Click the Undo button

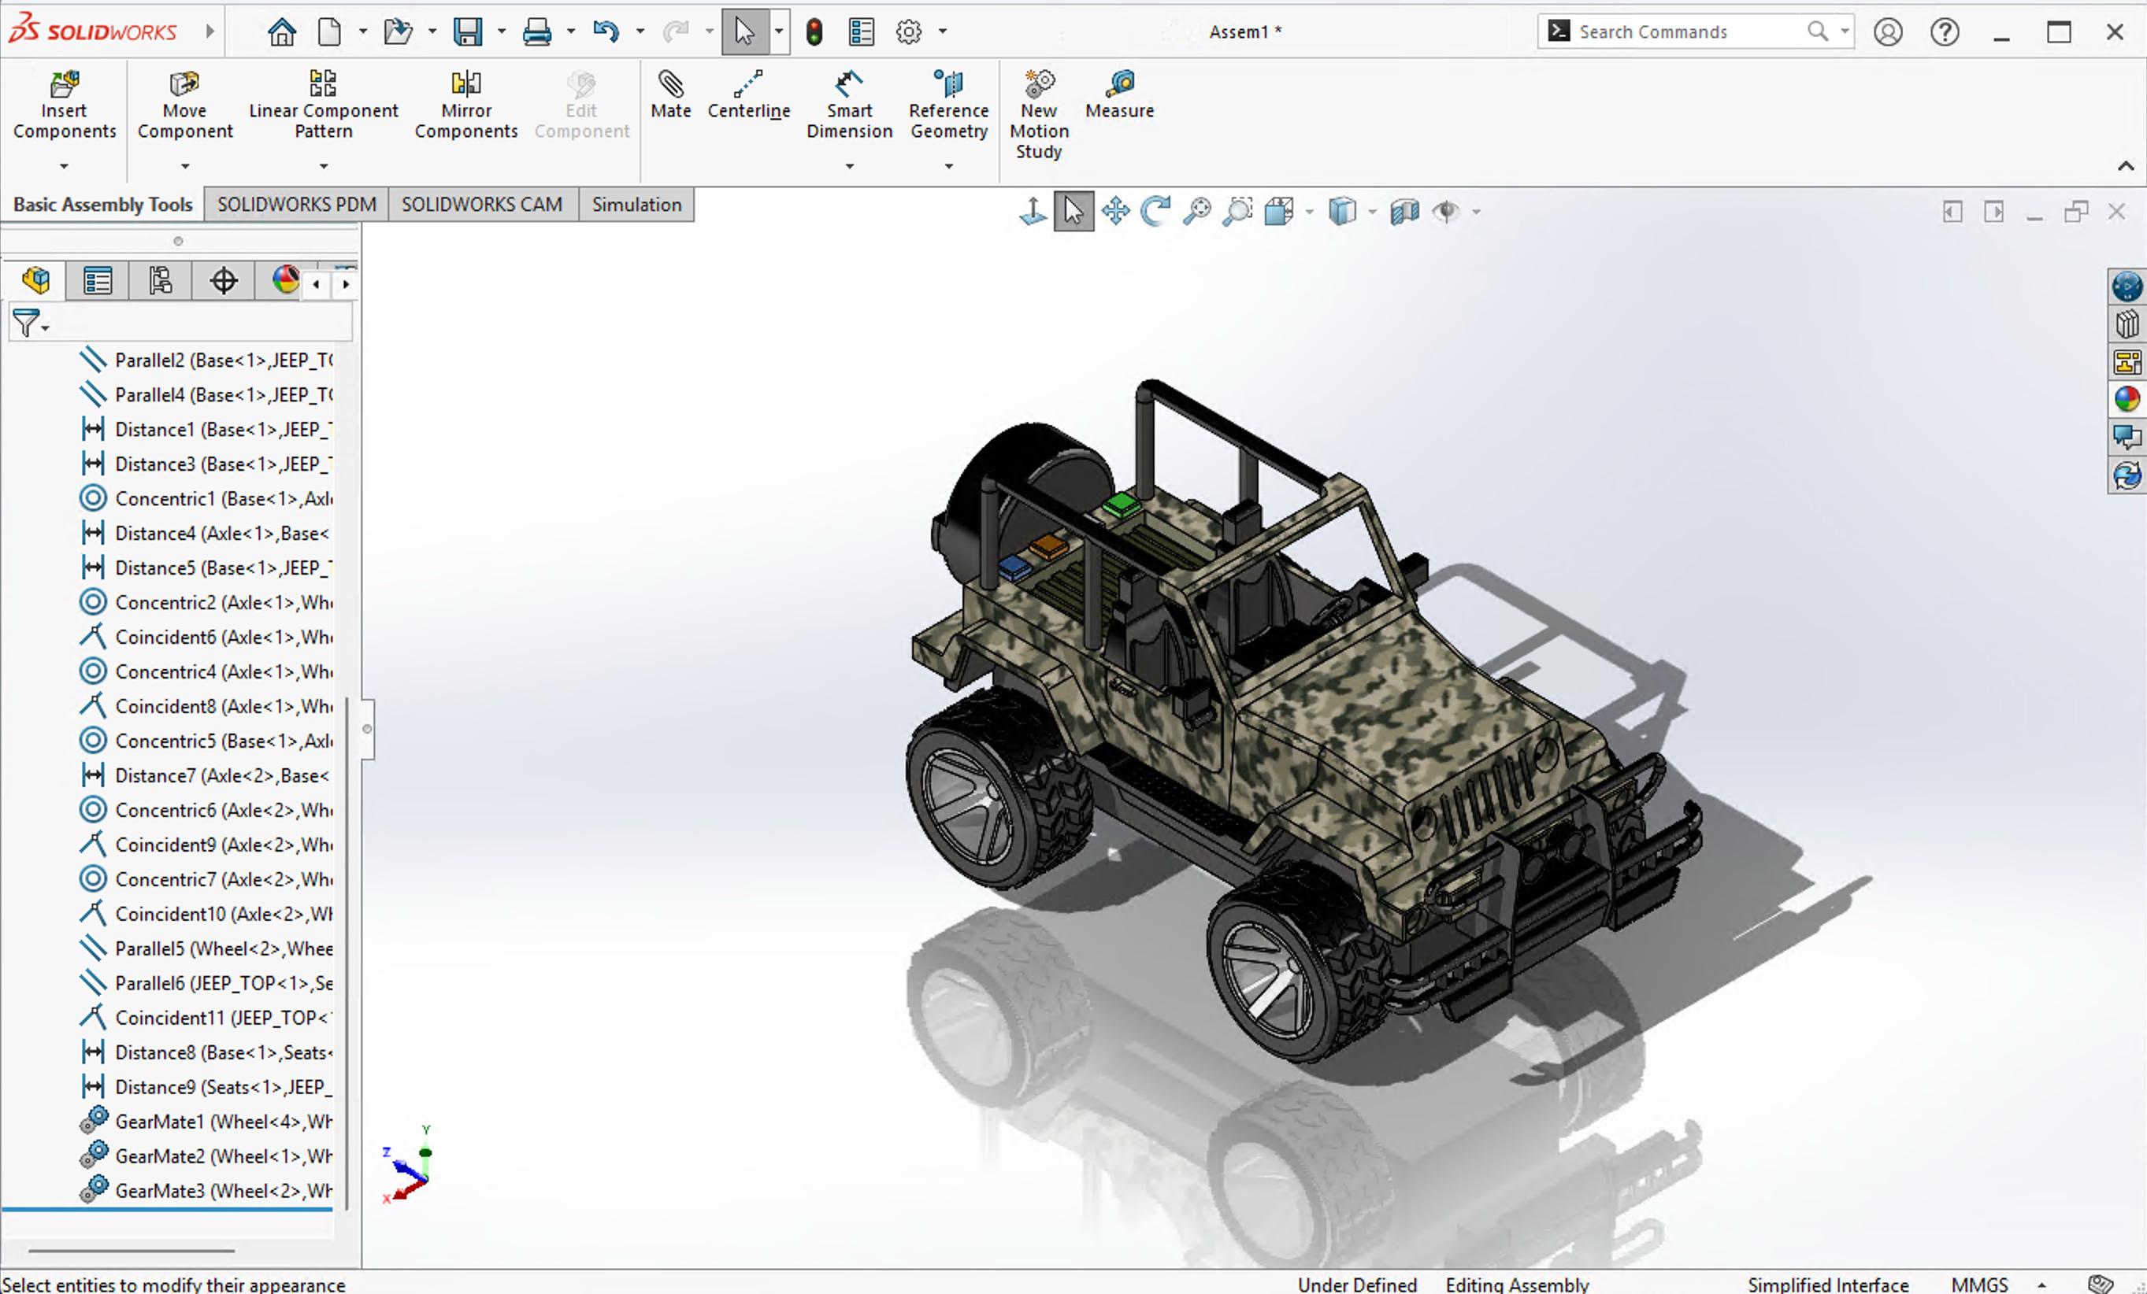606,32
